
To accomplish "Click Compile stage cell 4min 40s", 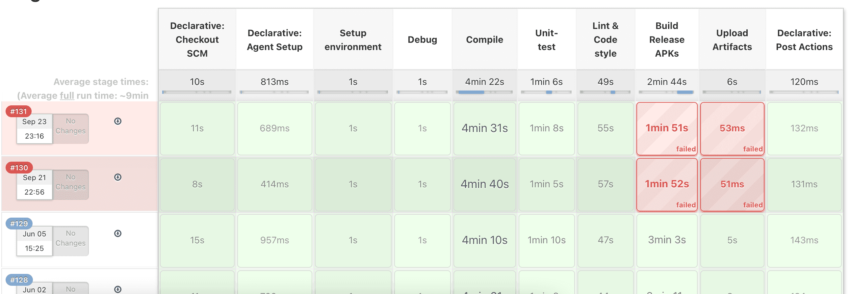I will 484,185.
